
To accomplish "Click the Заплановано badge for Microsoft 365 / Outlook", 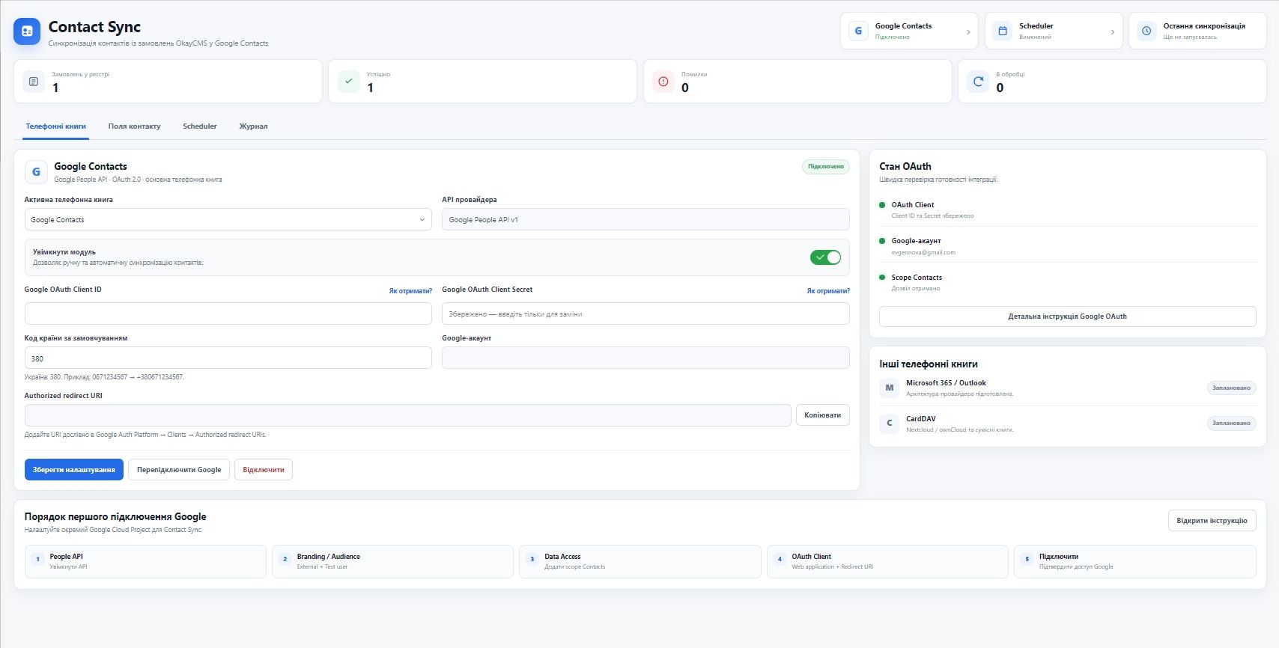I will 1231,388.
